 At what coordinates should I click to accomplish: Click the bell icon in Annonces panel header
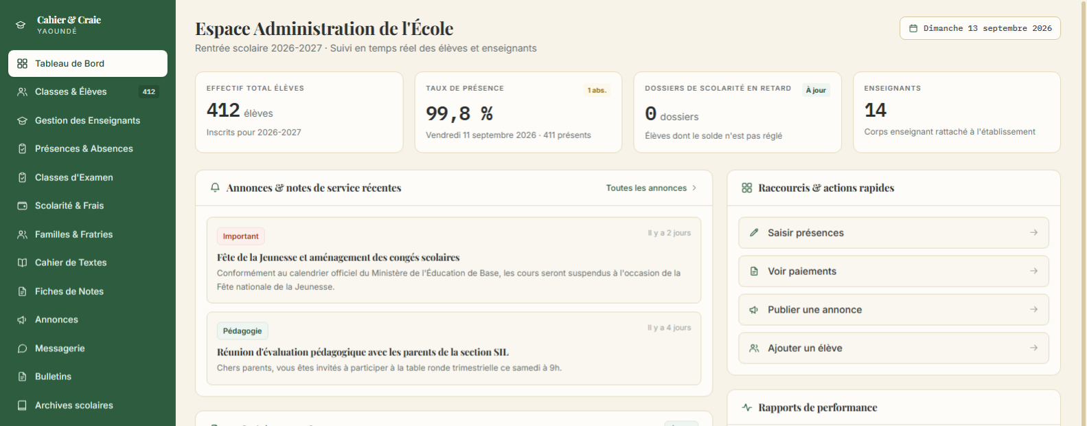click(x=215, y=188)
